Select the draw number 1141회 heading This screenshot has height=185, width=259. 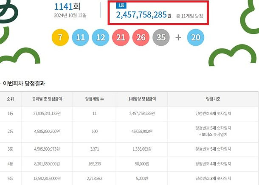pyautogui.click(x=67, y=7)
